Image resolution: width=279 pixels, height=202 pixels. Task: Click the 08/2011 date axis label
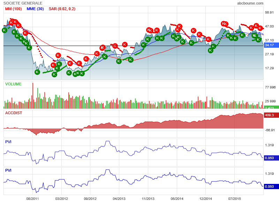tap(32, 199)
